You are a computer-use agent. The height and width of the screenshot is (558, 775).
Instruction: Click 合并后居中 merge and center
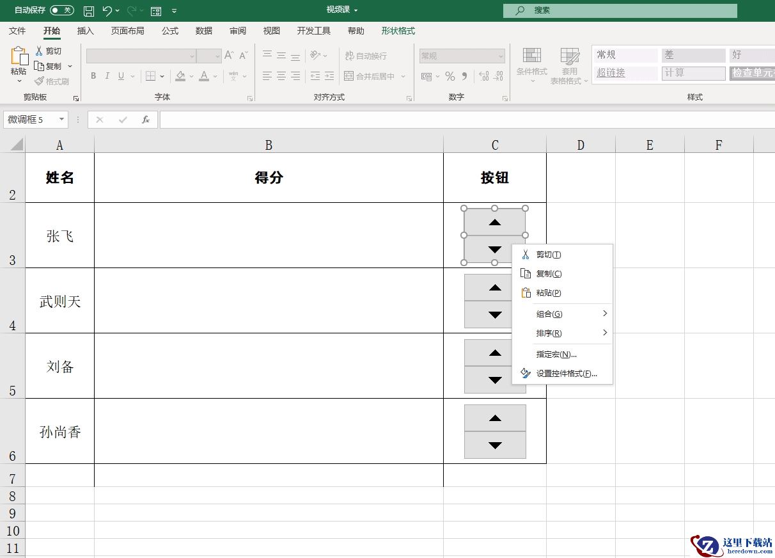[370, 76]
